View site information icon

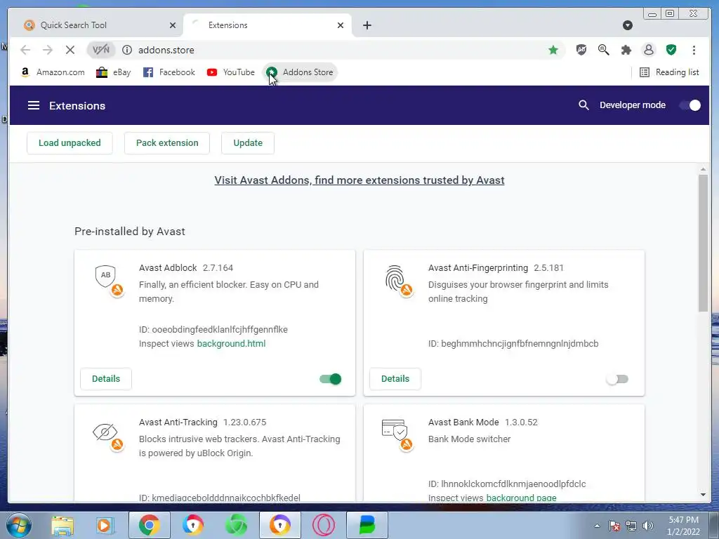(x=127, y=50)
